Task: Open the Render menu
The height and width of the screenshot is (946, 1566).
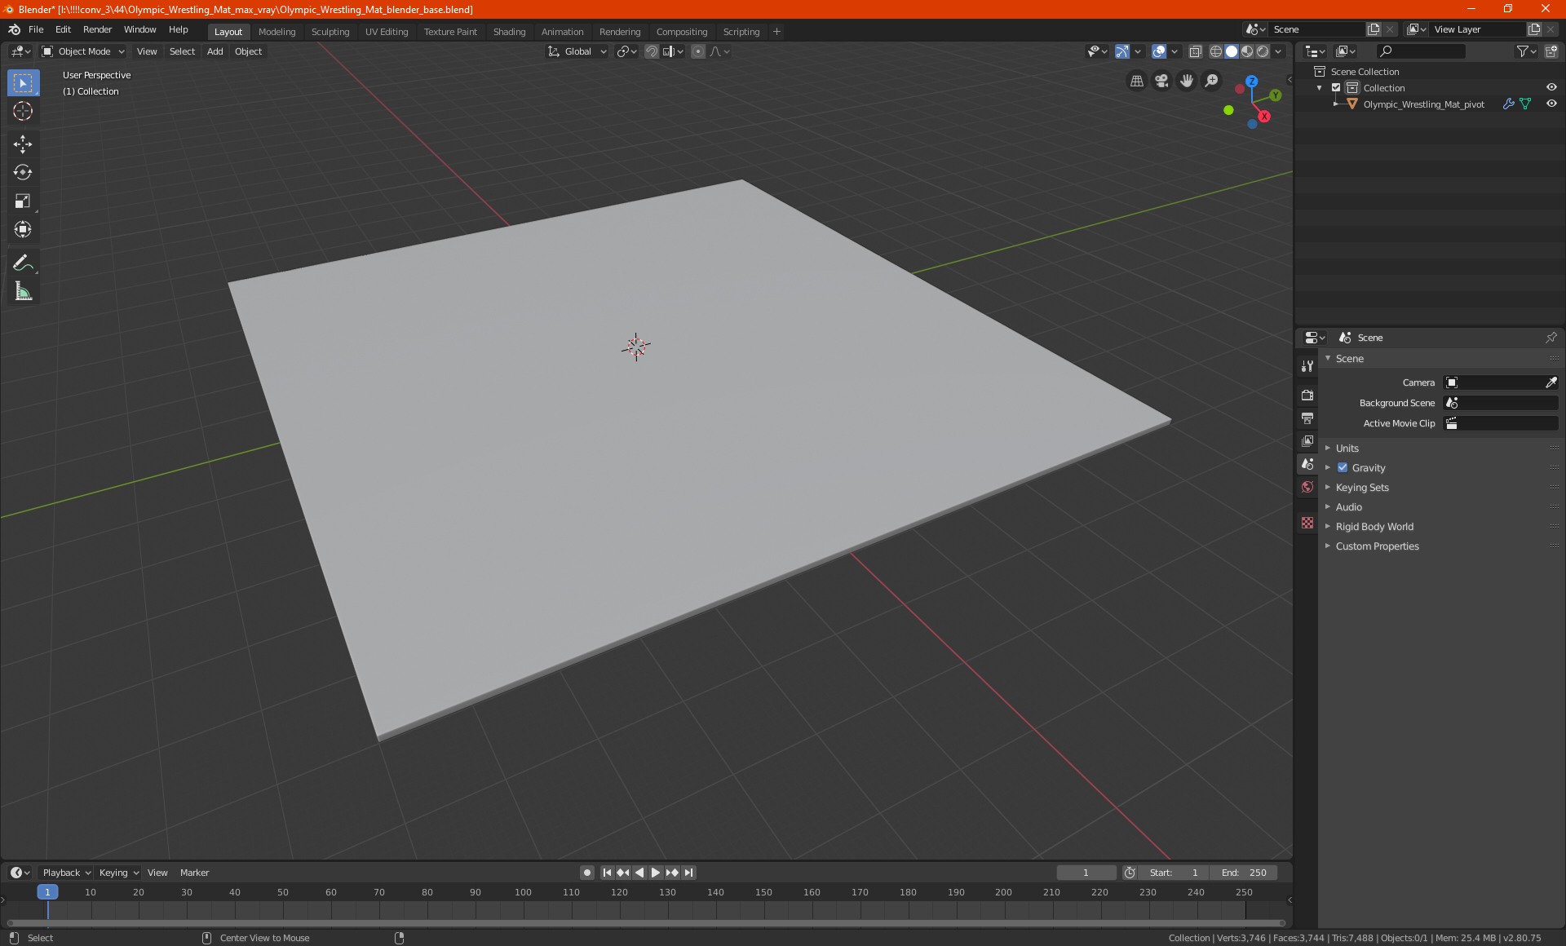Action: pos(97,29)
